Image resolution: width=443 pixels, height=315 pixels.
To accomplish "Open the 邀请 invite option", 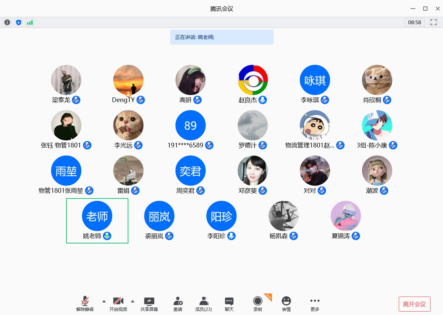I will click(x=178, y=304).
